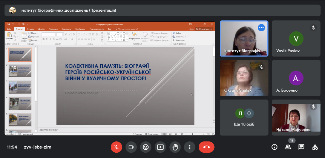Viewport: 325px width, 158px height.
Task: Click the 'Ще 10 осіб' participants tile
Action: click(x=244, y=117)
